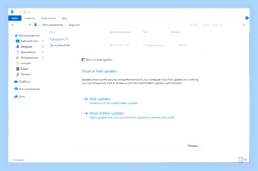Click the OneDrive cloud icon

click(x=16, y=82)
